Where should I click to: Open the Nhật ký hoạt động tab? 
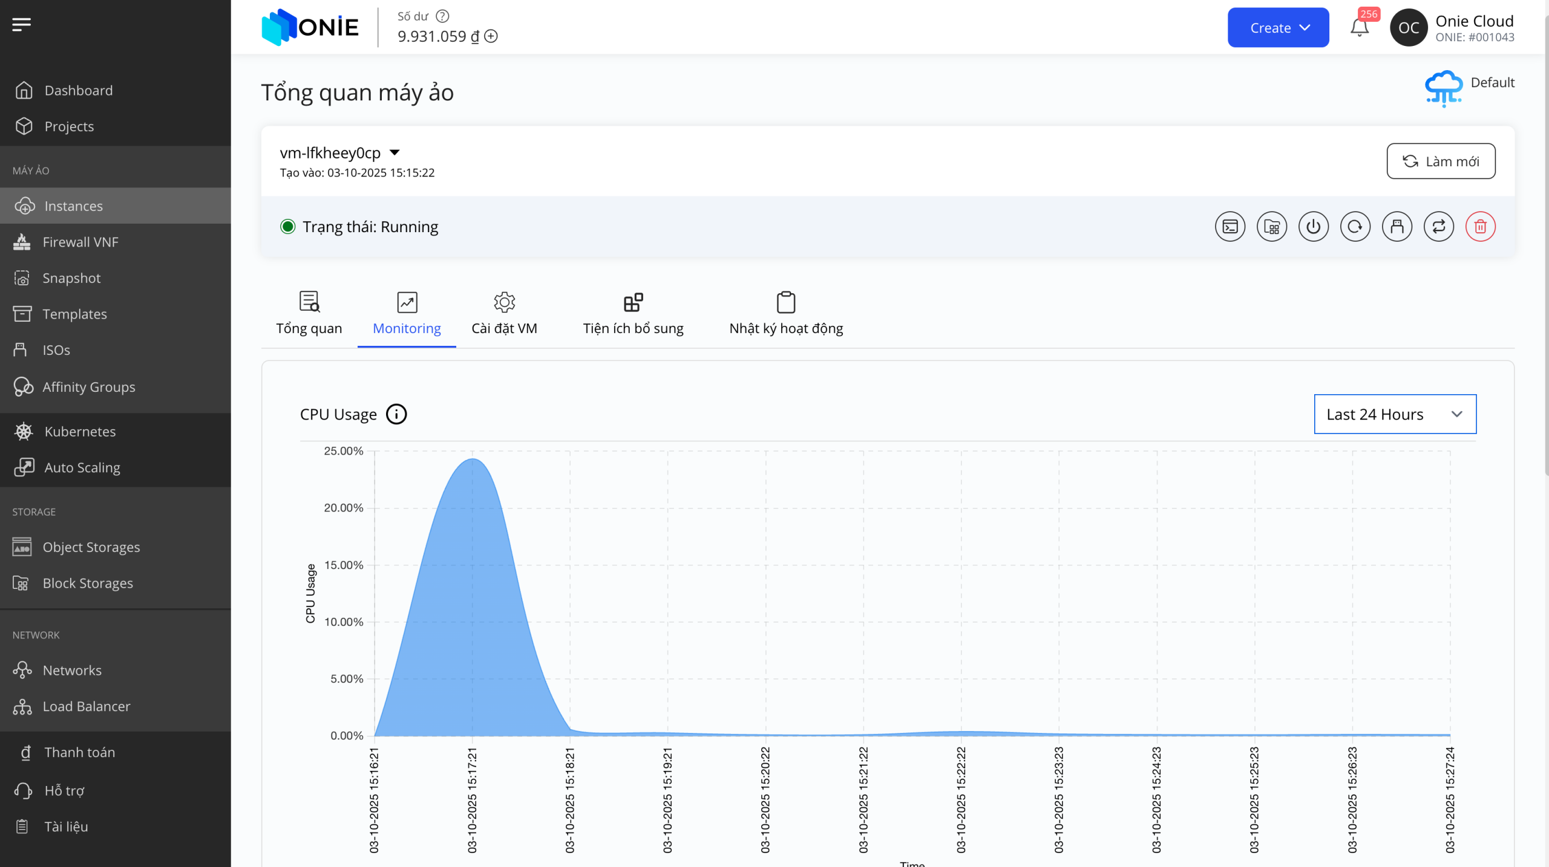(x=785, y=313)
